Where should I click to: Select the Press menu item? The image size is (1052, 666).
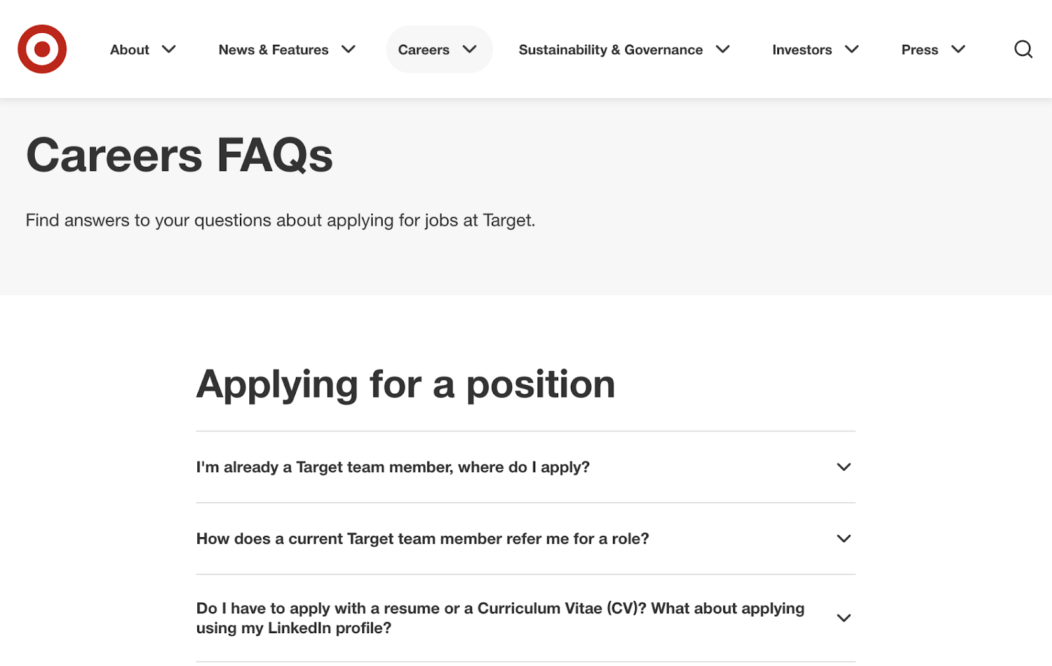click(x=919, y=49)
